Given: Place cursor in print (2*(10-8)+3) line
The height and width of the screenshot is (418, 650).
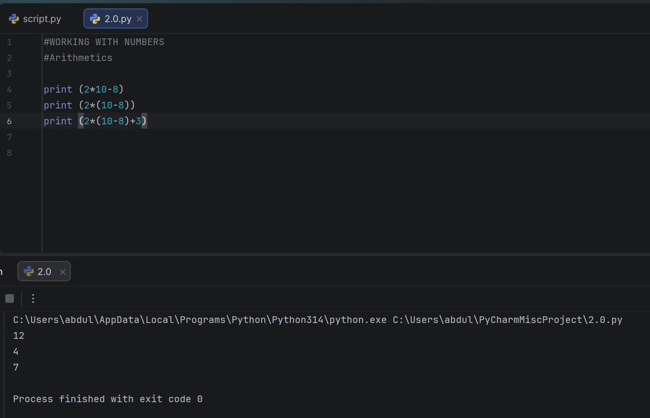Looking at the screenshot, I should [x=95, y=121].
